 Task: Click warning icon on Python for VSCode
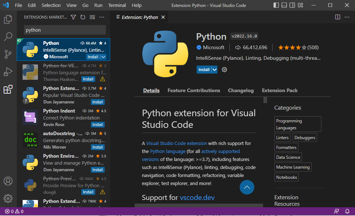point(103,79)
